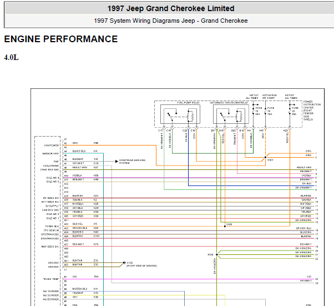
Task: Click the "GRY/WHT" wire label near number 24
Action: [x=306, y=281]
